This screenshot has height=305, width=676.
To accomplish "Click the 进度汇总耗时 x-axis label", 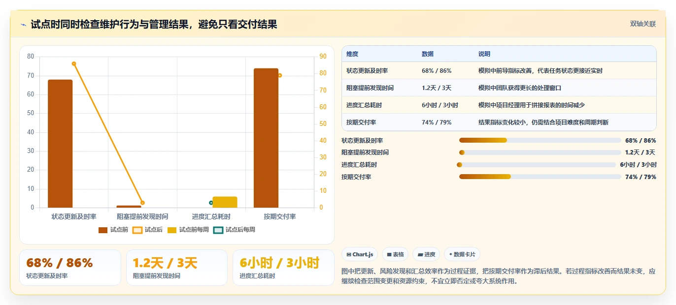I will click(x=211, y=216).
